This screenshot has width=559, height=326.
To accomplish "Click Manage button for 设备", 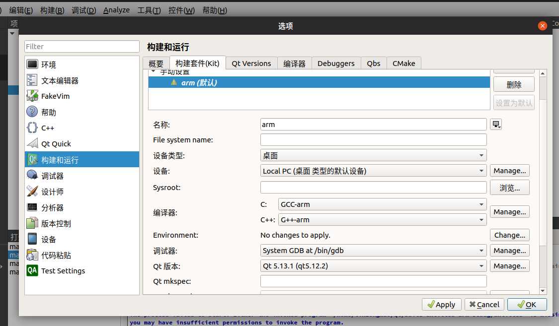I will point(509,171).
